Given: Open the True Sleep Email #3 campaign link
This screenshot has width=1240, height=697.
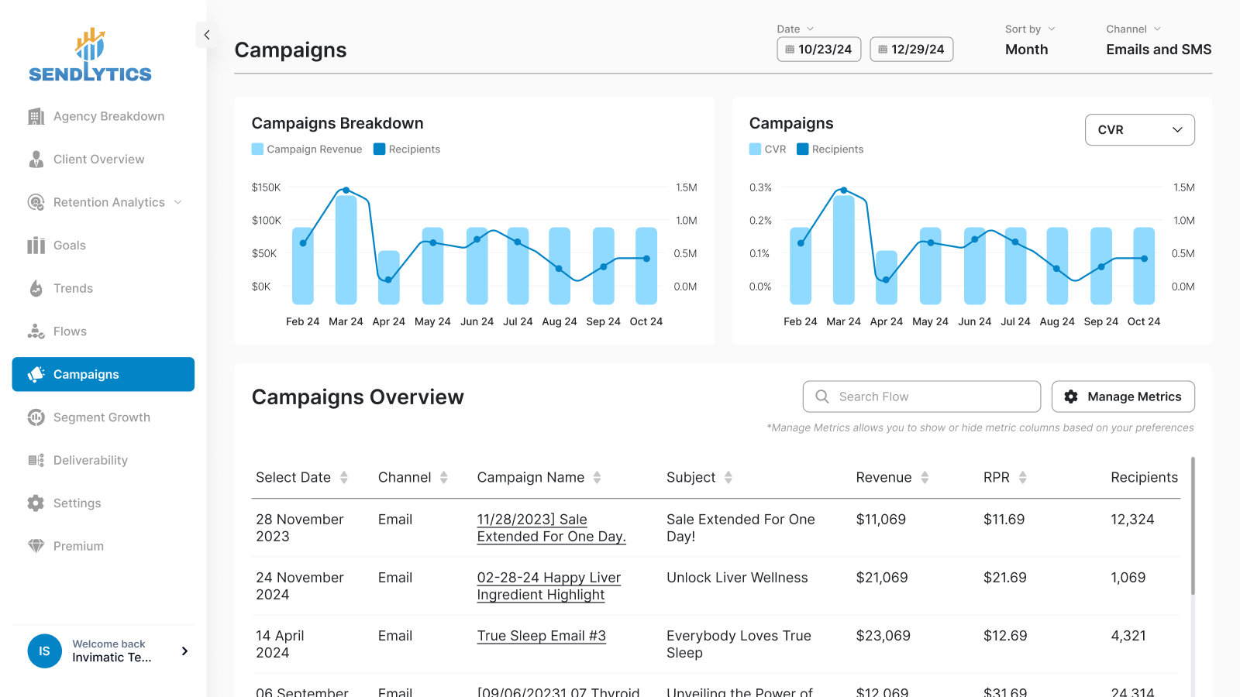Looking at the screenshot, I should point(541,636).
